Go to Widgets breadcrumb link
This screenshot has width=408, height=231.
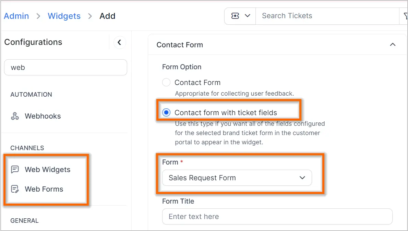coord(64,16)
